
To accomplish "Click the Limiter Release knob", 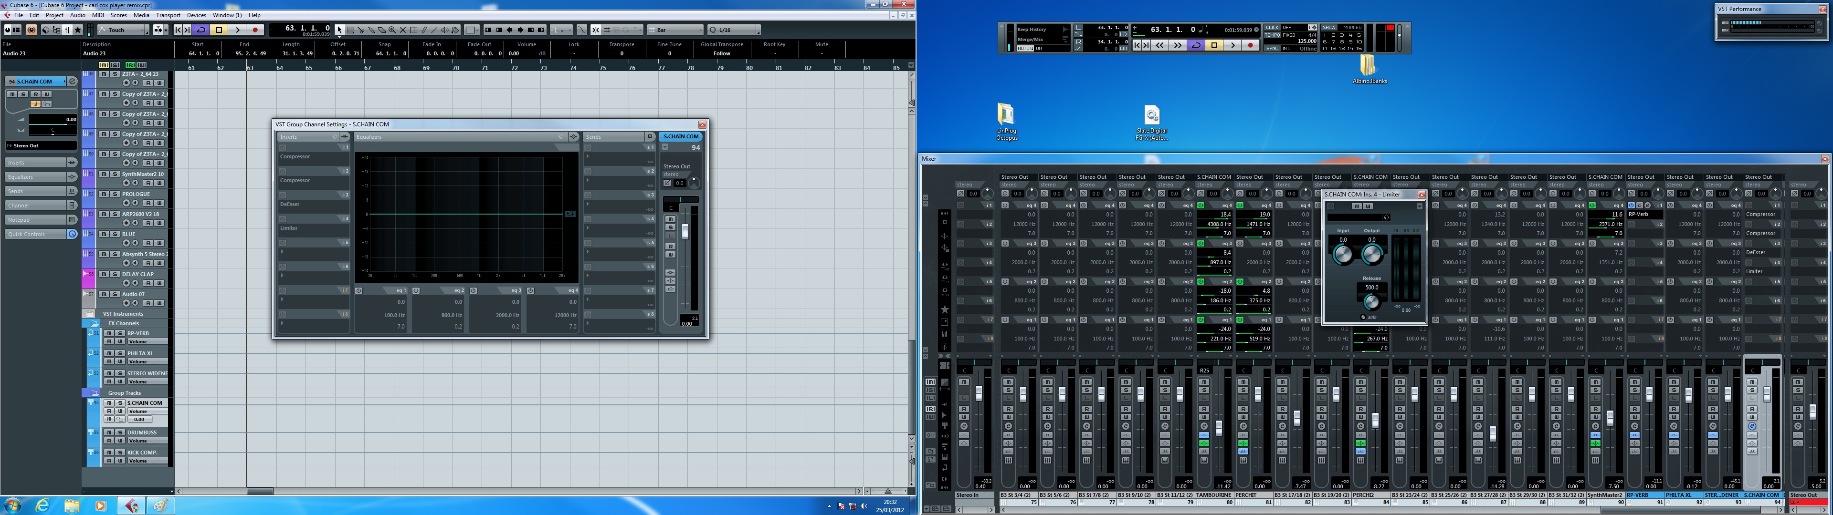I will (1371, 301).
